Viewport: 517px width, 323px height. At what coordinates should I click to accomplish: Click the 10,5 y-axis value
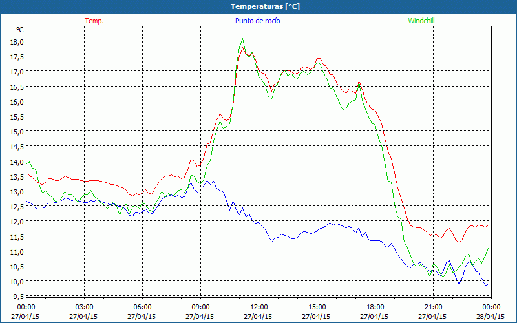(17, 266)
